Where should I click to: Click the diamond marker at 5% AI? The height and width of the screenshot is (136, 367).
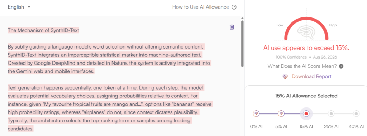tap(281, 114)
